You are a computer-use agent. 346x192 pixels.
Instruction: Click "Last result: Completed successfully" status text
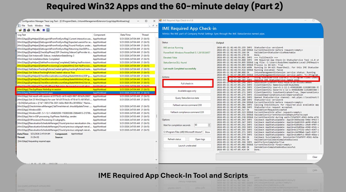click(x=180, y=69)
